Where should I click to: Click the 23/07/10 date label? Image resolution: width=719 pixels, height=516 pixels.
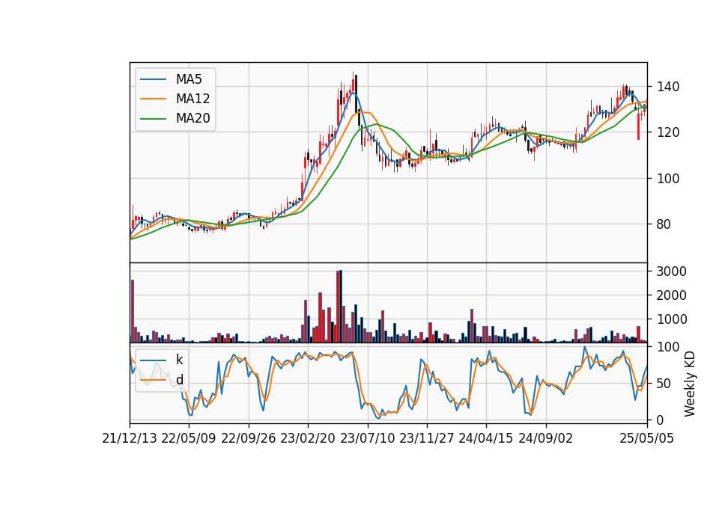pyautogui.click(x=367, y=438)
